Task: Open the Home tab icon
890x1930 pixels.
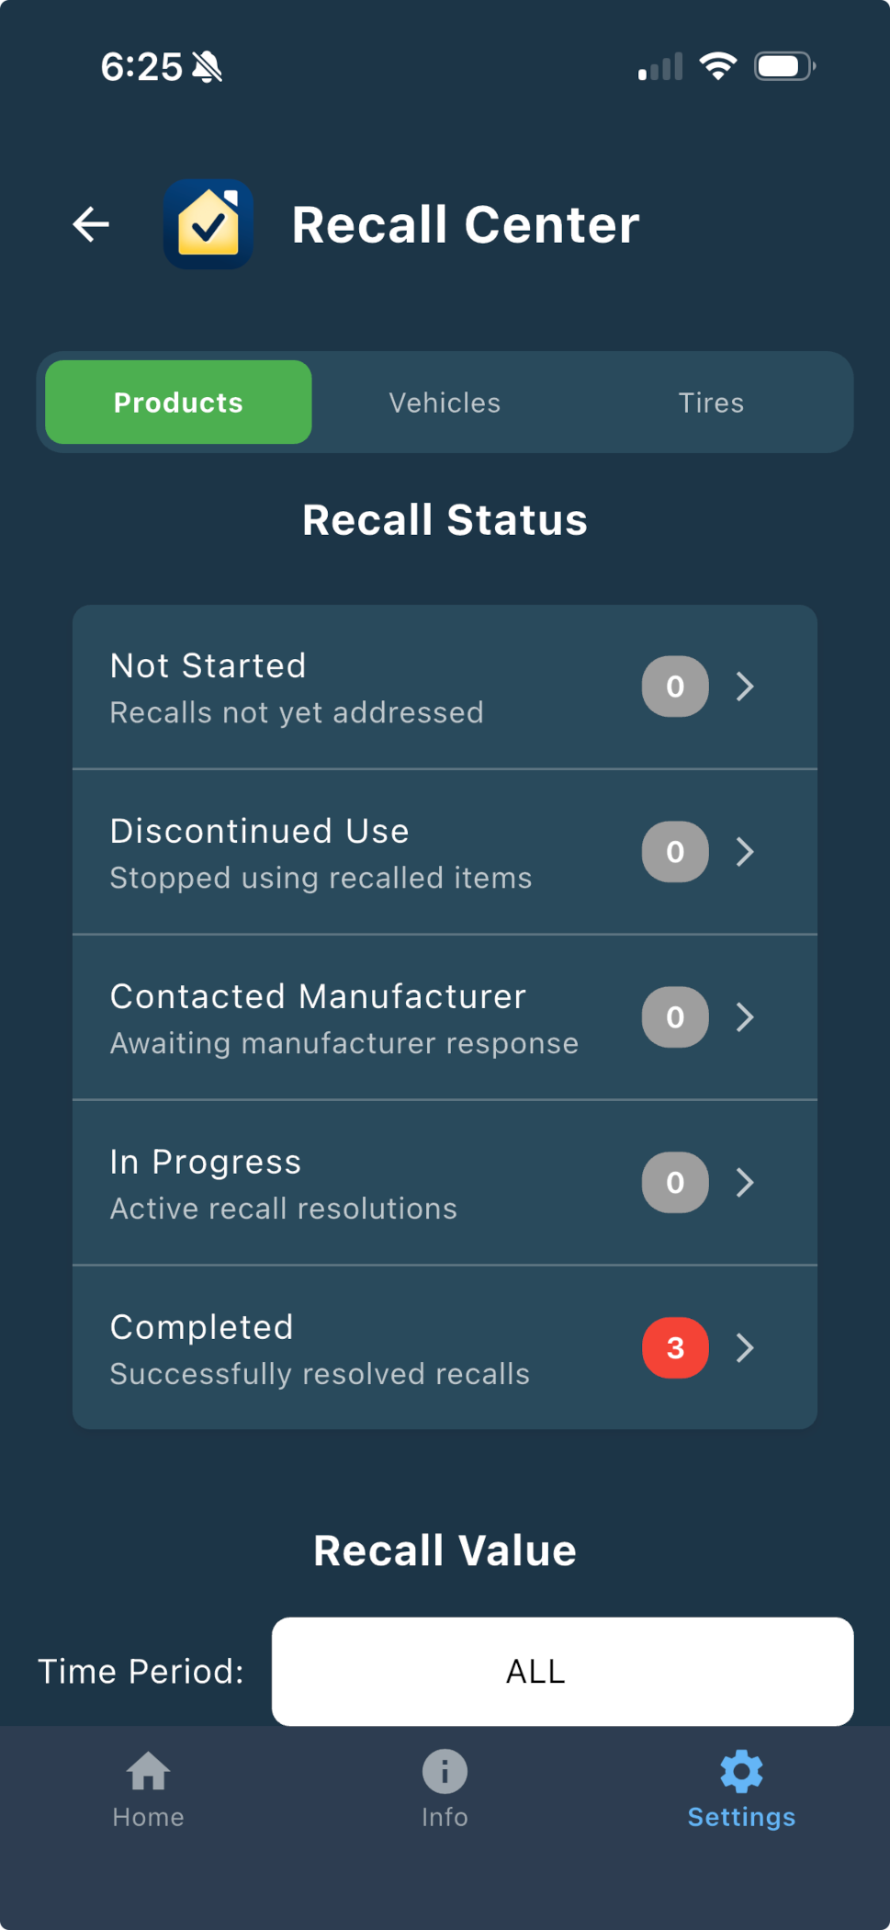Action: (x=148, y=1772)
